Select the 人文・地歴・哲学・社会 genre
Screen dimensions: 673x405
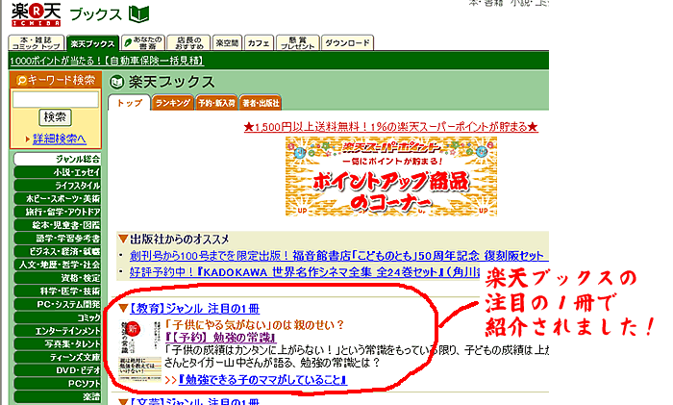click(x=58, y=265)
